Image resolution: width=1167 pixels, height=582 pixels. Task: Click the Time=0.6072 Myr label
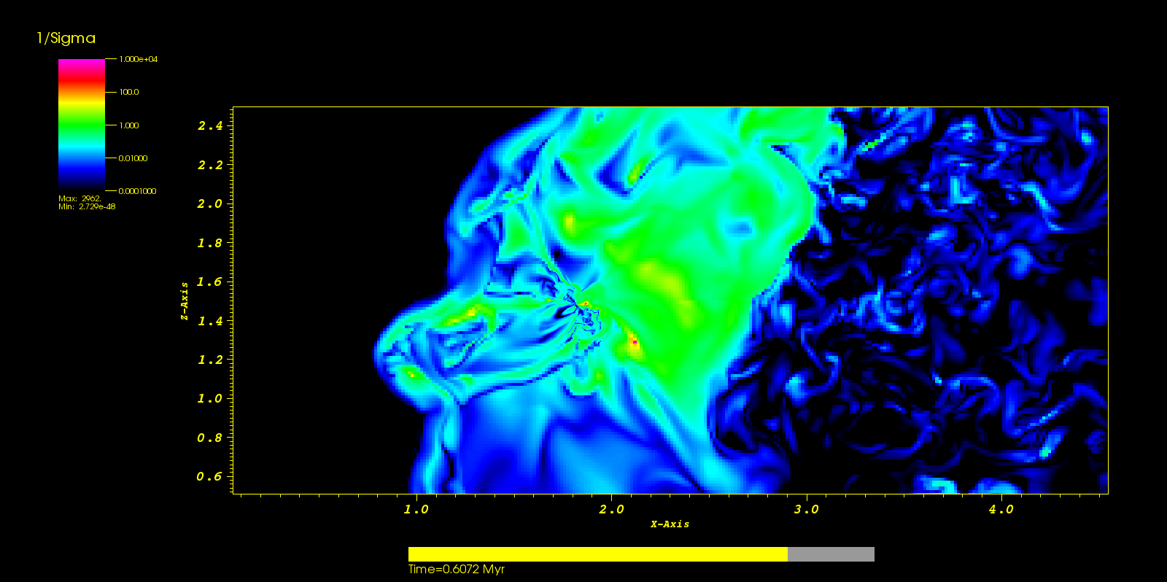(456, 570)
